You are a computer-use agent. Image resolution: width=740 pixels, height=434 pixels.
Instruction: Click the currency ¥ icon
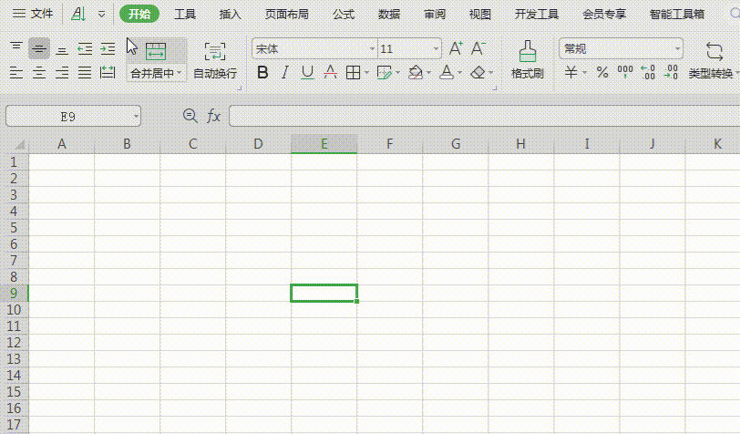(571, 72)
